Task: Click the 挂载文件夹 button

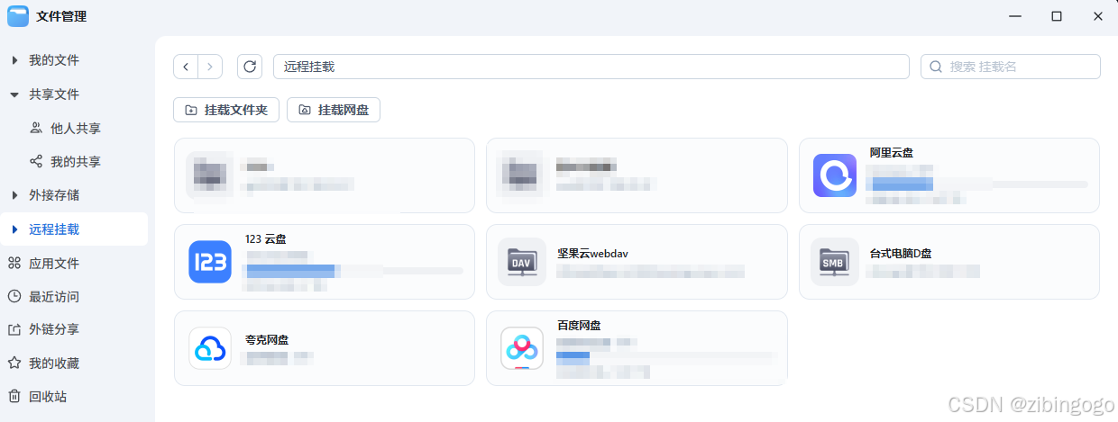Action: click(x=226, y=110)
